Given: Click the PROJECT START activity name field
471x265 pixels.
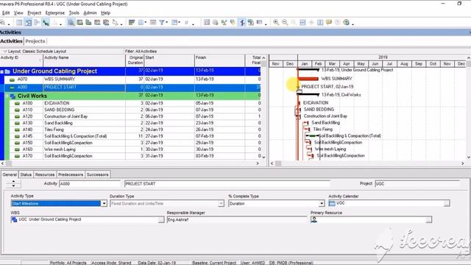Looking at the screenshot, I should (227, 183).
